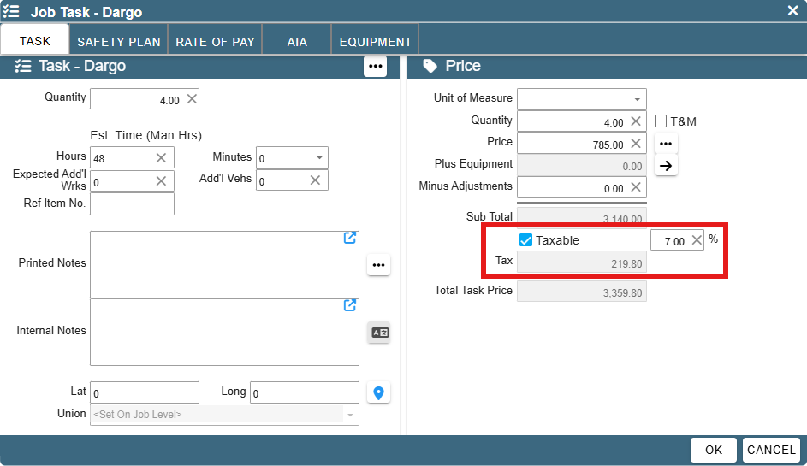Screen dimensions: 807x466
Task: Click into the Ref Item No. field
Action: [133, 204]
